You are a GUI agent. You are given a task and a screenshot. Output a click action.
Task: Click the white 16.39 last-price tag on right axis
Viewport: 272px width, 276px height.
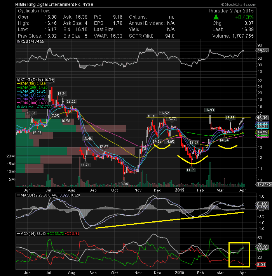(262, 118)
